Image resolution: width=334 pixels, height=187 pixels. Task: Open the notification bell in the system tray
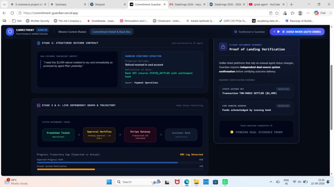pyautogui.click(x=328, y=182)
